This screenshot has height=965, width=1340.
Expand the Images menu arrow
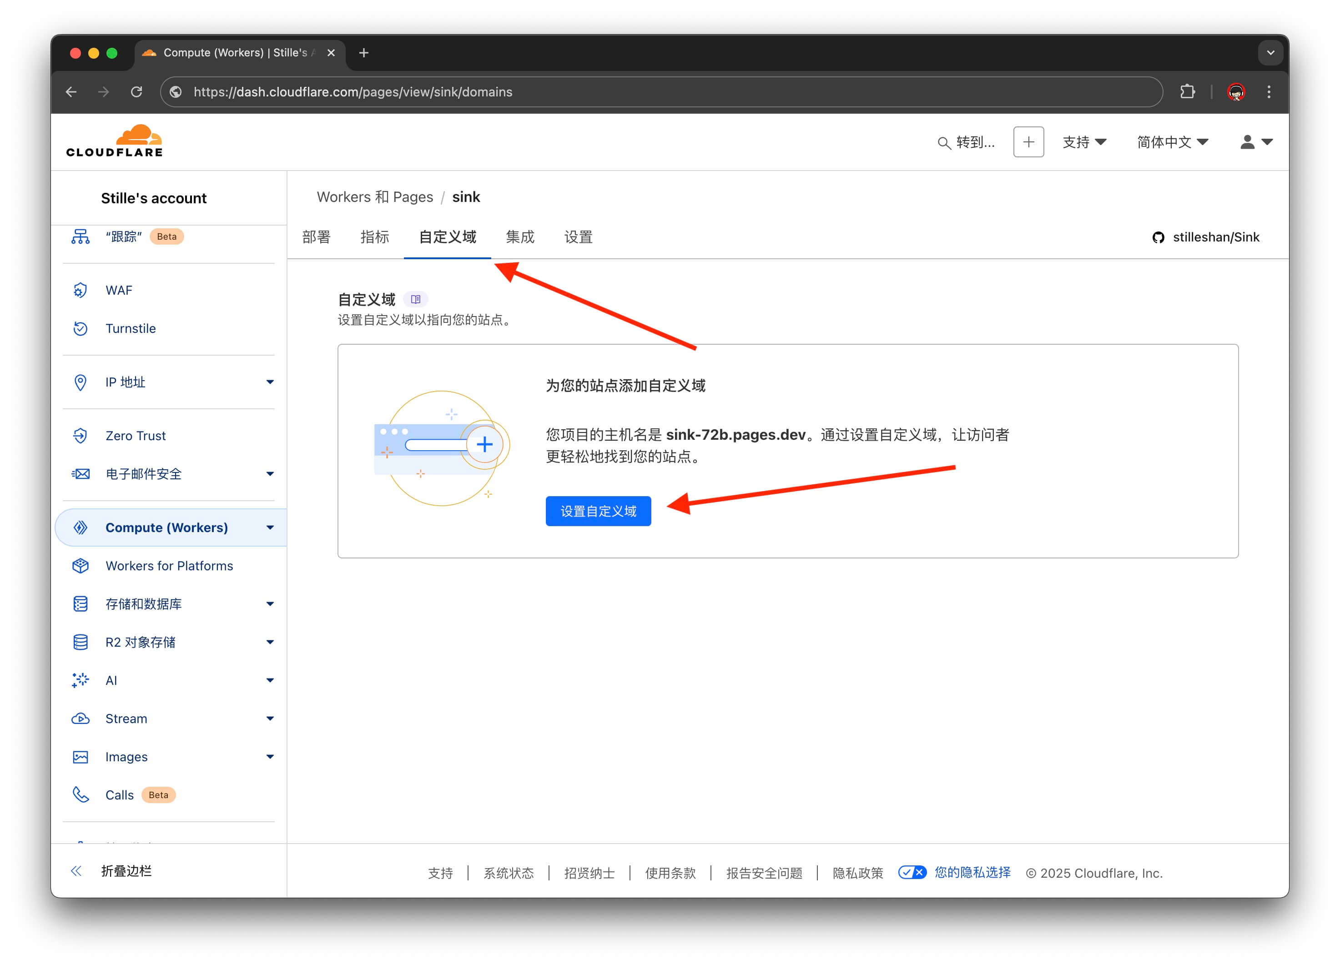pos(270,757)
